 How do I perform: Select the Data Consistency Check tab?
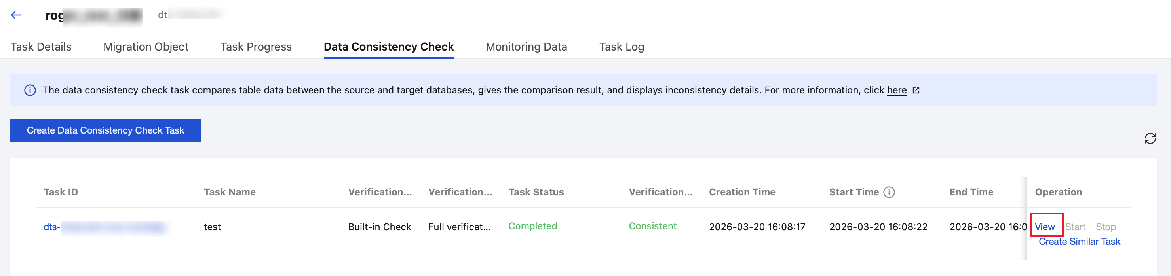[388, 47]
